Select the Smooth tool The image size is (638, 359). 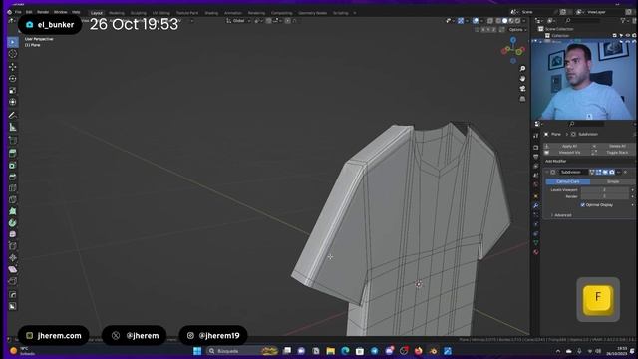[x=13, y=234]
